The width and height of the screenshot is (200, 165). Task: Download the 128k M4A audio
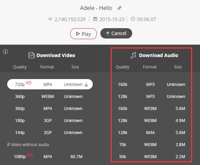(151, 132)
